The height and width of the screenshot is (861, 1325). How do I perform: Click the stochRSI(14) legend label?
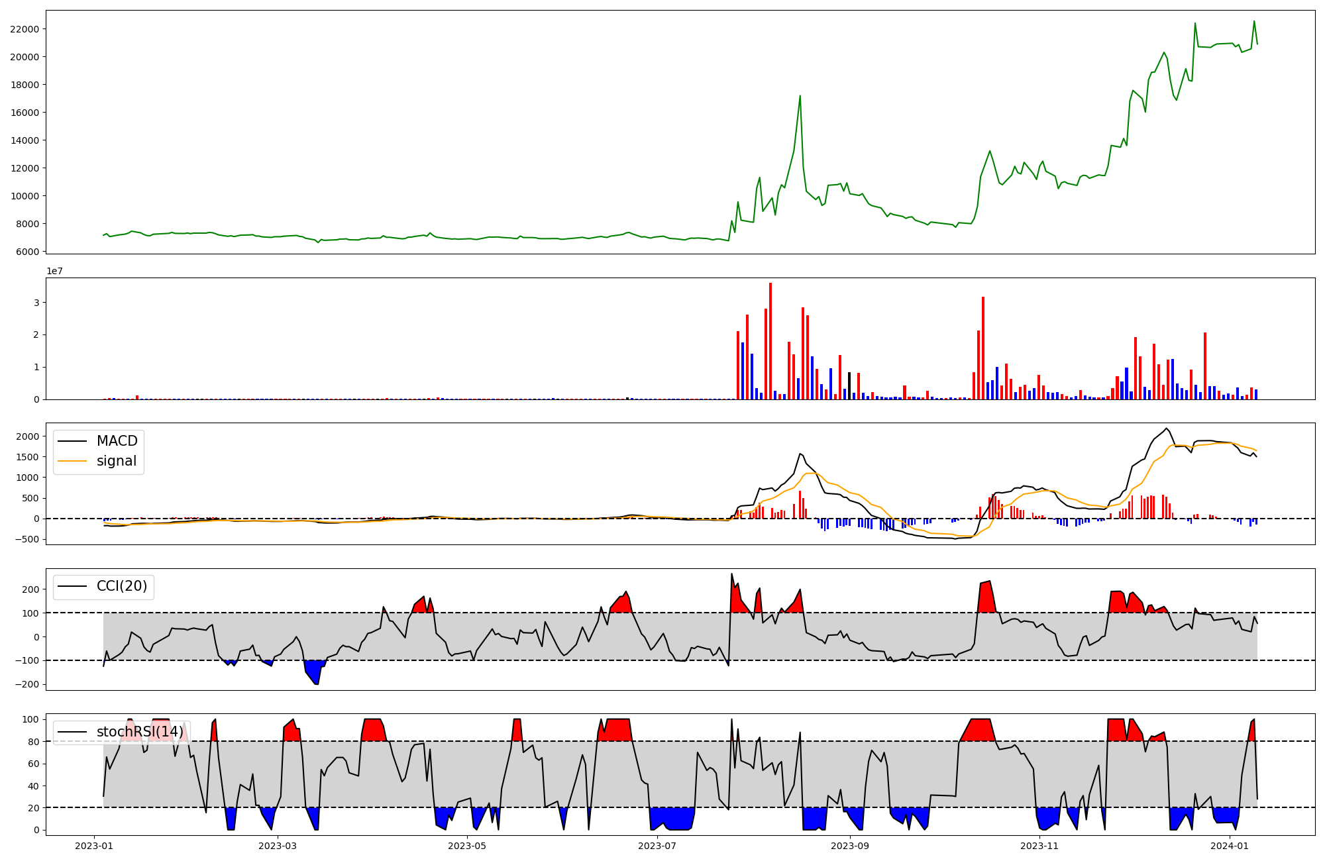coord(140,732)
